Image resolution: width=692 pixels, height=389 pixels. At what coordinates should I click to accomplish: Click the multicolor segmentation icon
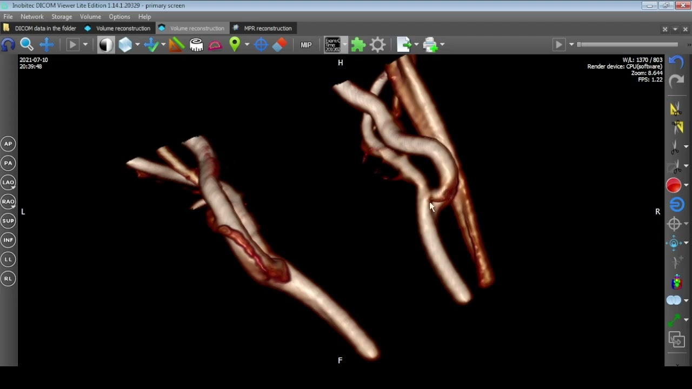[x=676, y=281]
